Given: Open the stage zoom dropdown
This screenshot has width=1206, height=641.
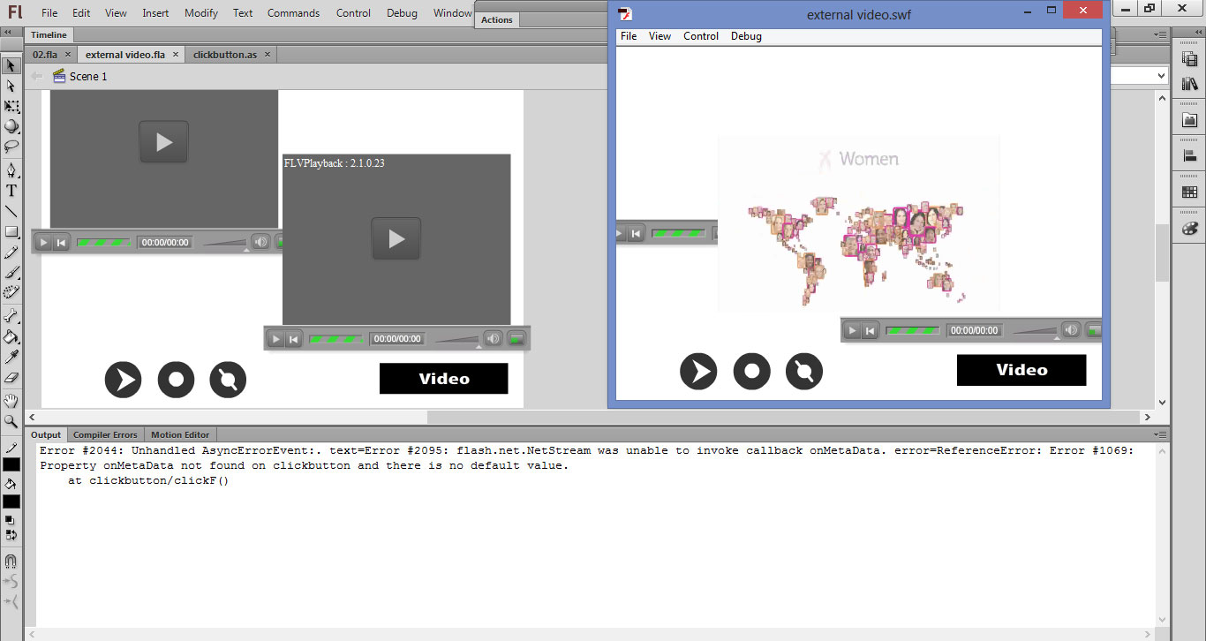Looking at the screenshot, I should click(x=1161, y=77).
